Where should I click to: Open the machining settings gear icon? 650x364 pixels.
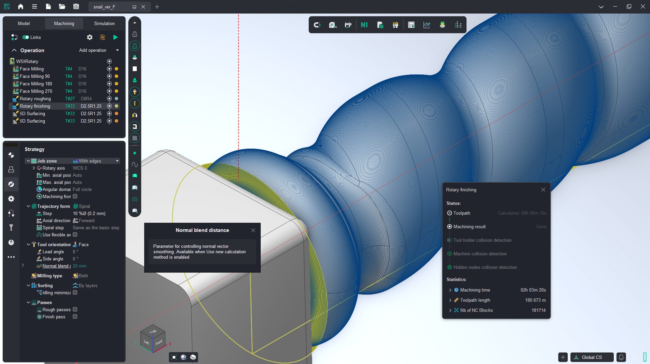90,37
